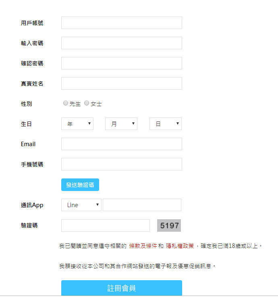278x300 pixels.
Task: Open the Line messaging app dropdown
Action: (x=81, y=205)
